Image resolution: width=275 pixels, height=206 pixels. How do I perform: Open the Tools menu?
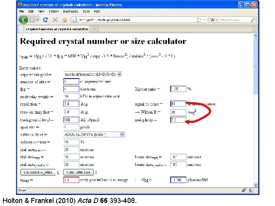(x=86, y=11)
